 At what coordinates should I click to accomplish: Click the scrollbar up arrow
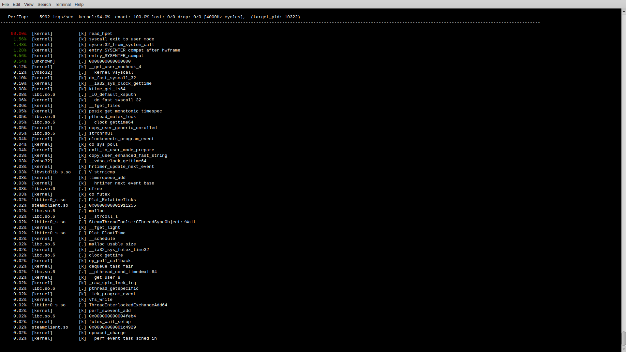click(x=623, y=11)
